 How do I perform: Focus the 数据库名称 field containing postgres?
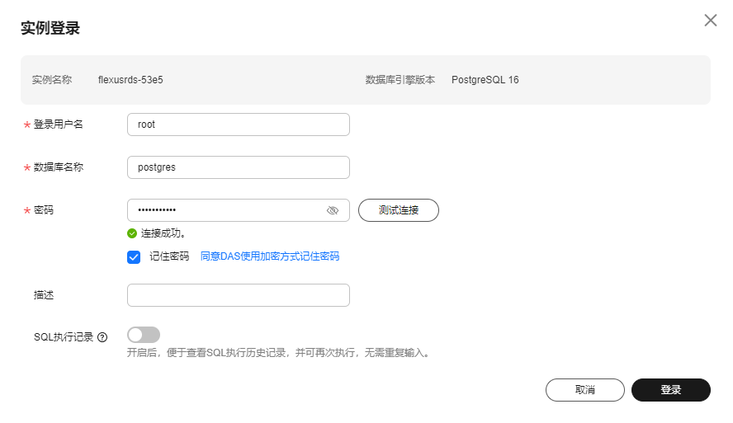point(239,167)
